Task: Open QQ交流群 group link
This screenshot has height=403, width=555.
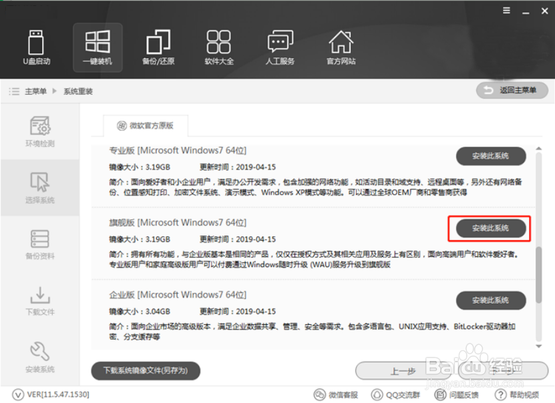Action: click(x=396, y=394)
